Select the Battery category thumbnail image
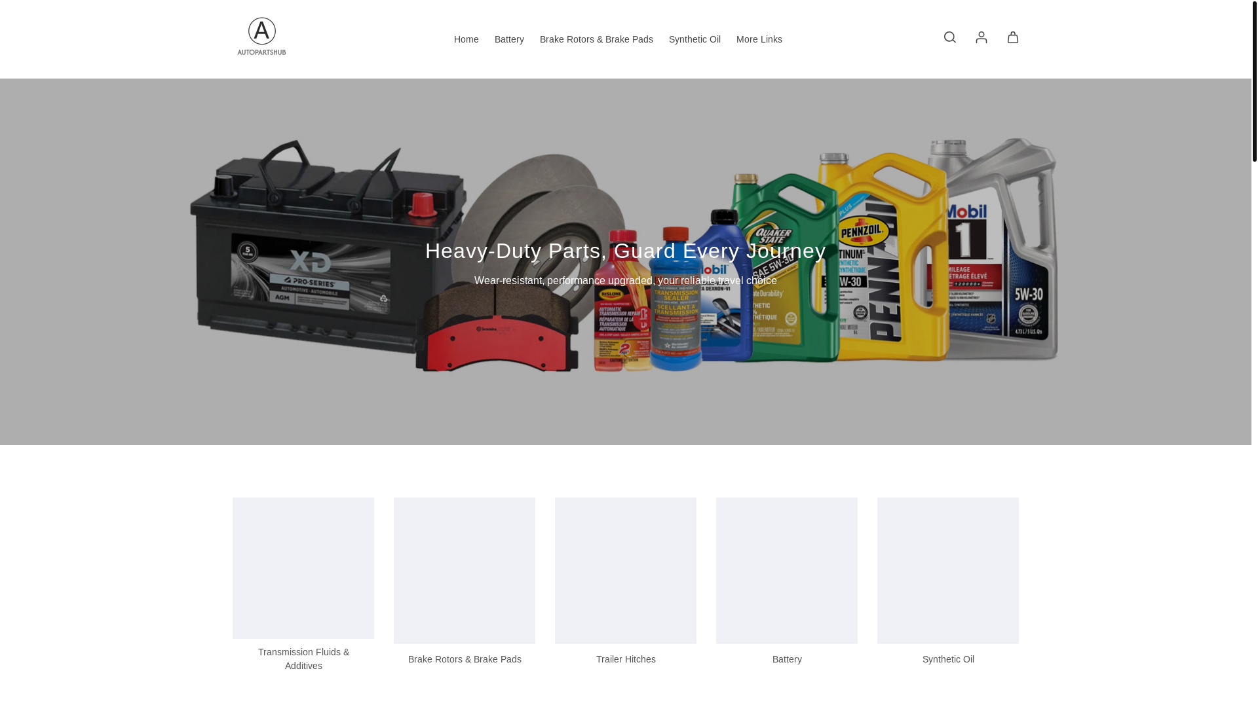The height and width of the screenshot is (707, 1258). [787, 570]
